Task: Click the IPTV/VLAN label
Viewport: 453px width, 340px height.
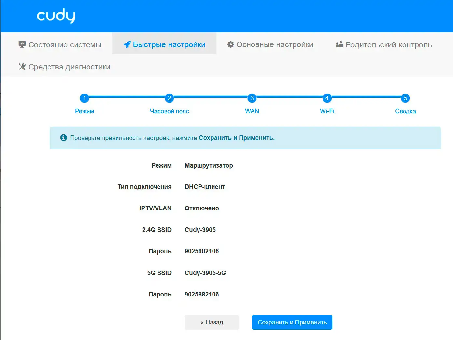Action: [156, 208]
